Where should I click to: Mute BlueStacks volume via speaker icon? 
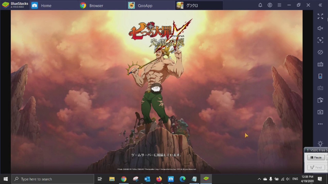click(320, 28)
